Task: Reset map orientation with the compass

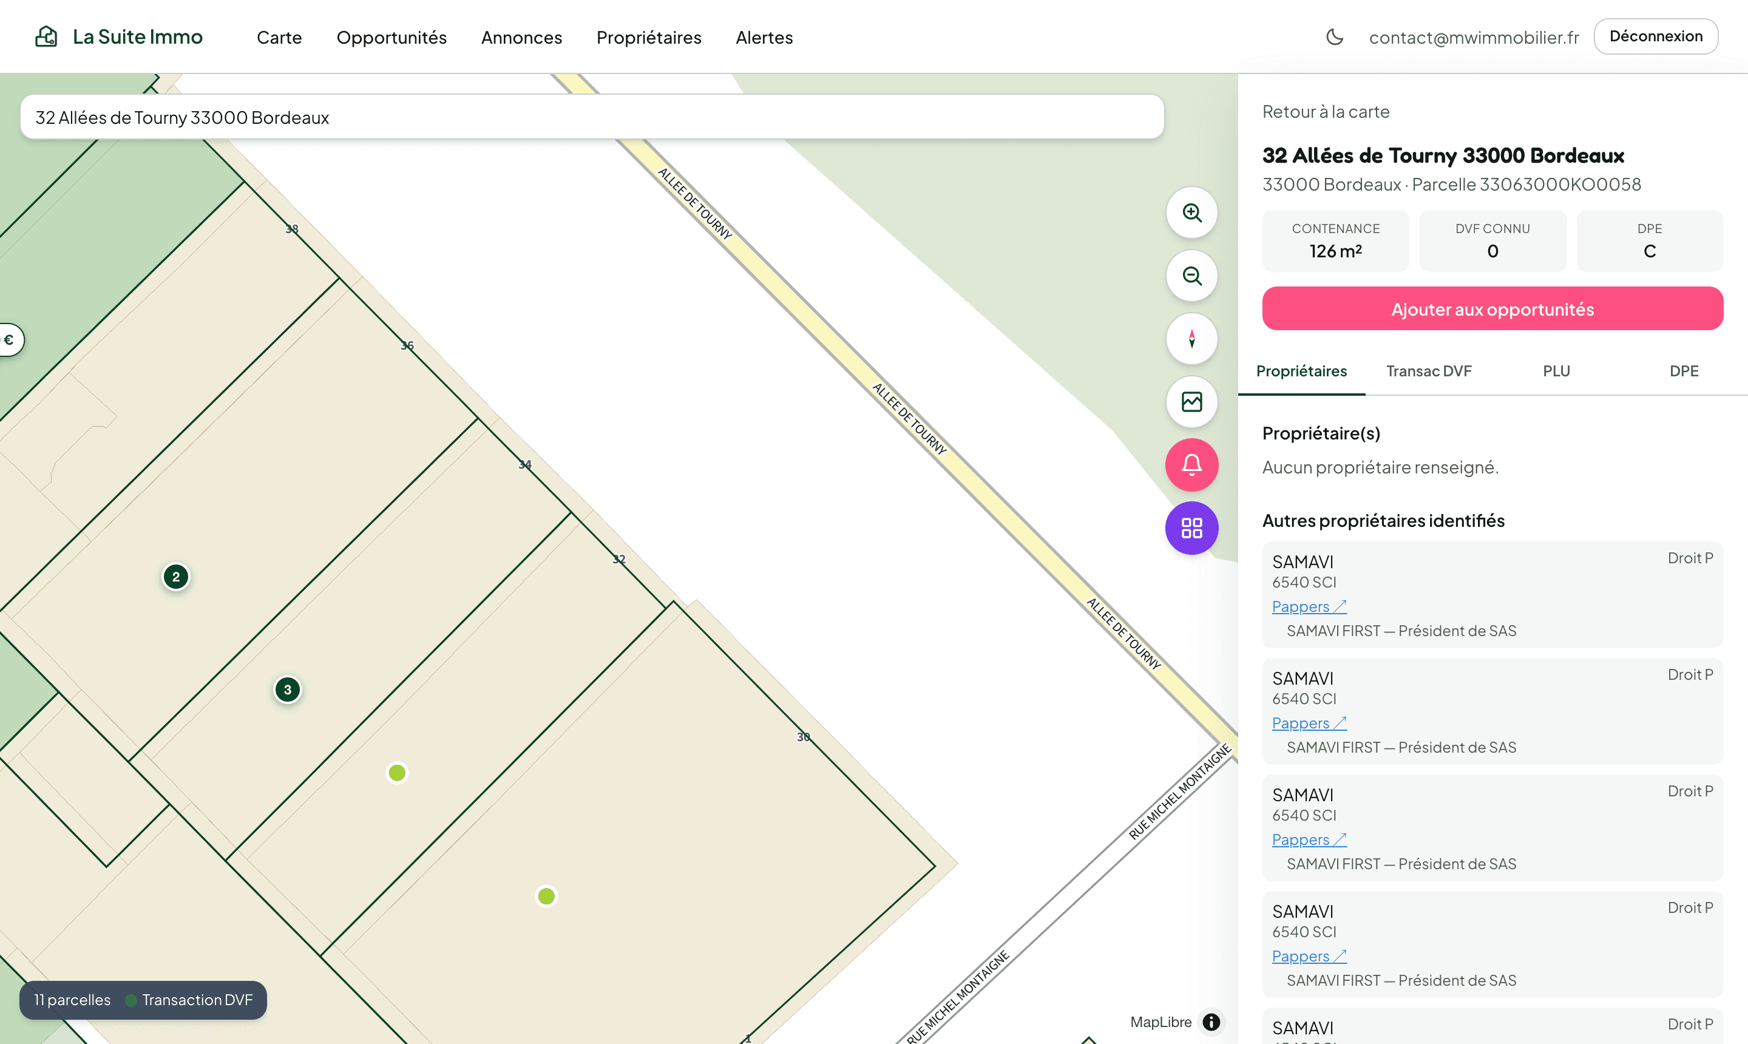Action: 1191,339
